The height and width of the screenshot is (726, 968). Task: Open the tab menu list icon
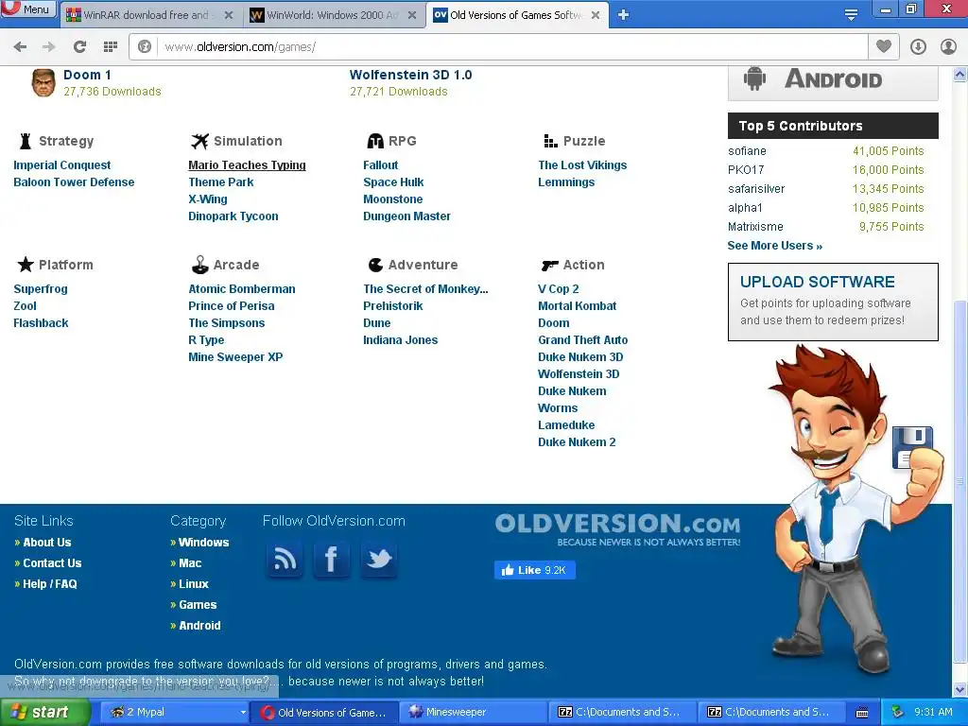click(851, 15)
